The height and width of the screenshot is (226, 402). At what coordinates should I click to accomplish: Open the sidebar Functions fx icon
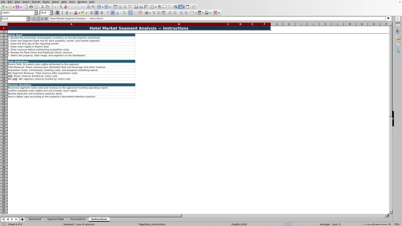[398, 51]
